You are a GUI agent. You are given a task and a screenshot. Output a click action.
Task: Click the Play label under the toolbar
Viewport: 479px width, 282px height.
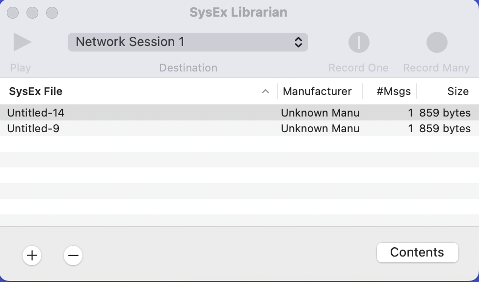(20, 68)
